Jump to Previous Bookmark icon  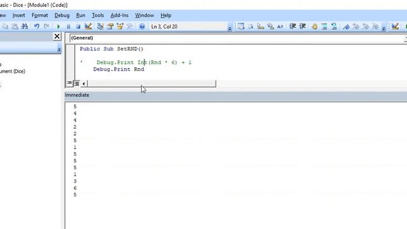(366, 27)
